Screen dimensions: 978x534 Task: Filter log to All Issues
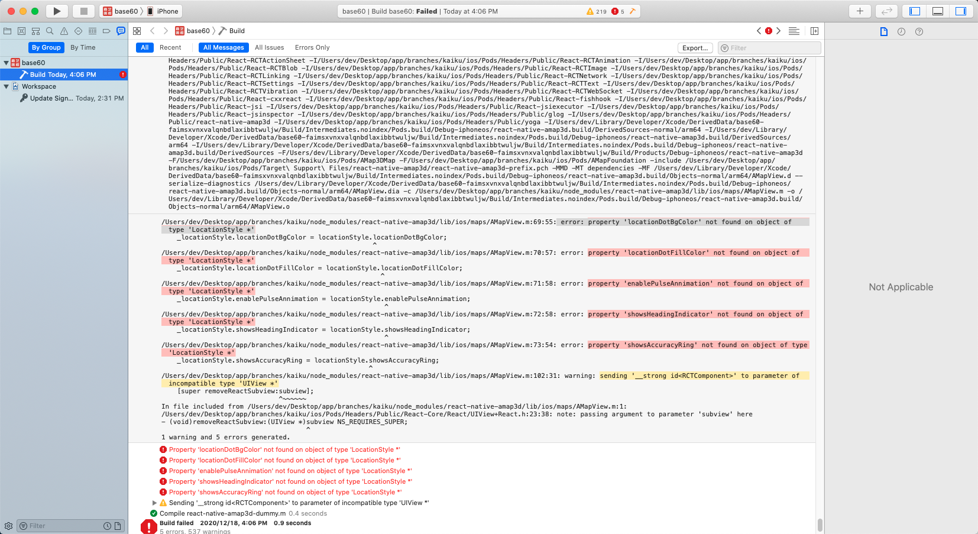coord(270,47)
